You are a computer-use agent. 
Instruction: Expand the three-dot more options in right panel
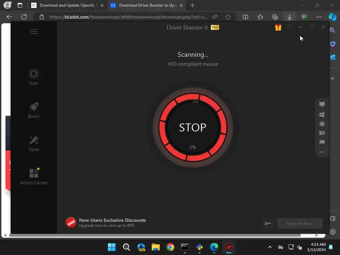click(x=322, y=152)
